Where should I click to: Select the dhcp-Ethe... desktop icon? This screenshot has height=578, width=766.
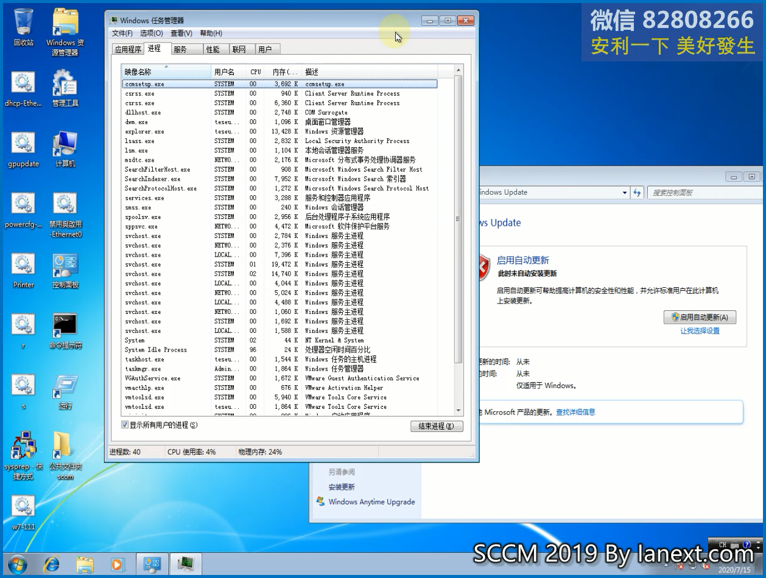(23, 89)
